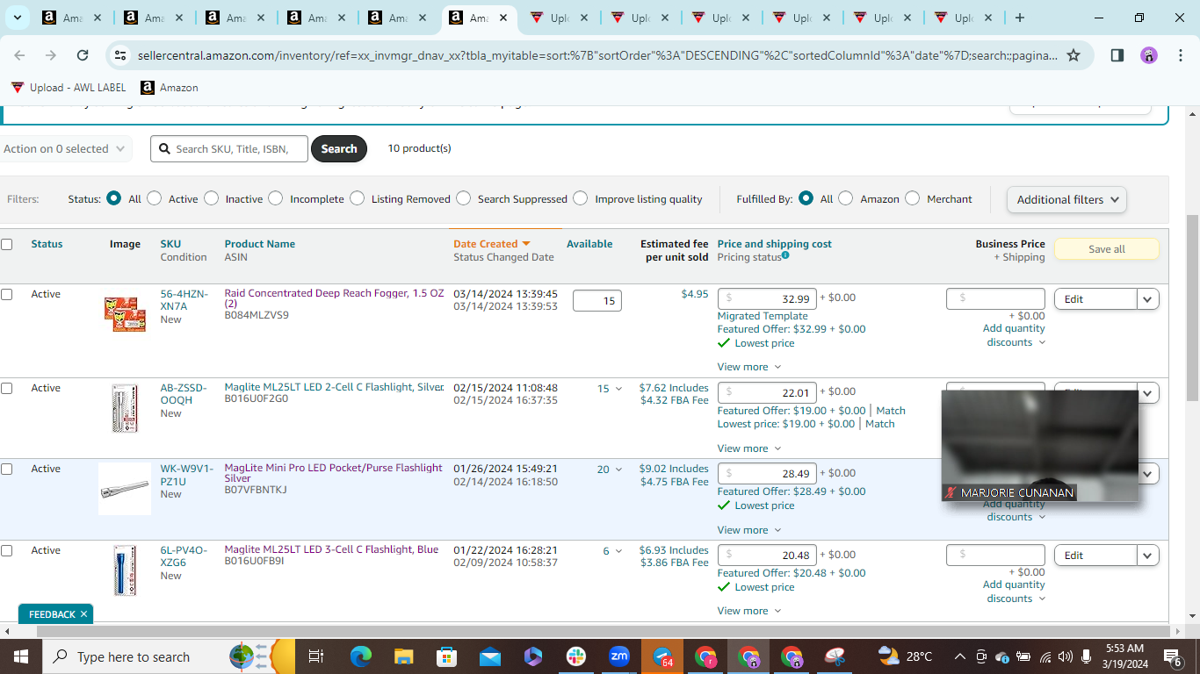Open the Chrome side panel

point(1117,55)
